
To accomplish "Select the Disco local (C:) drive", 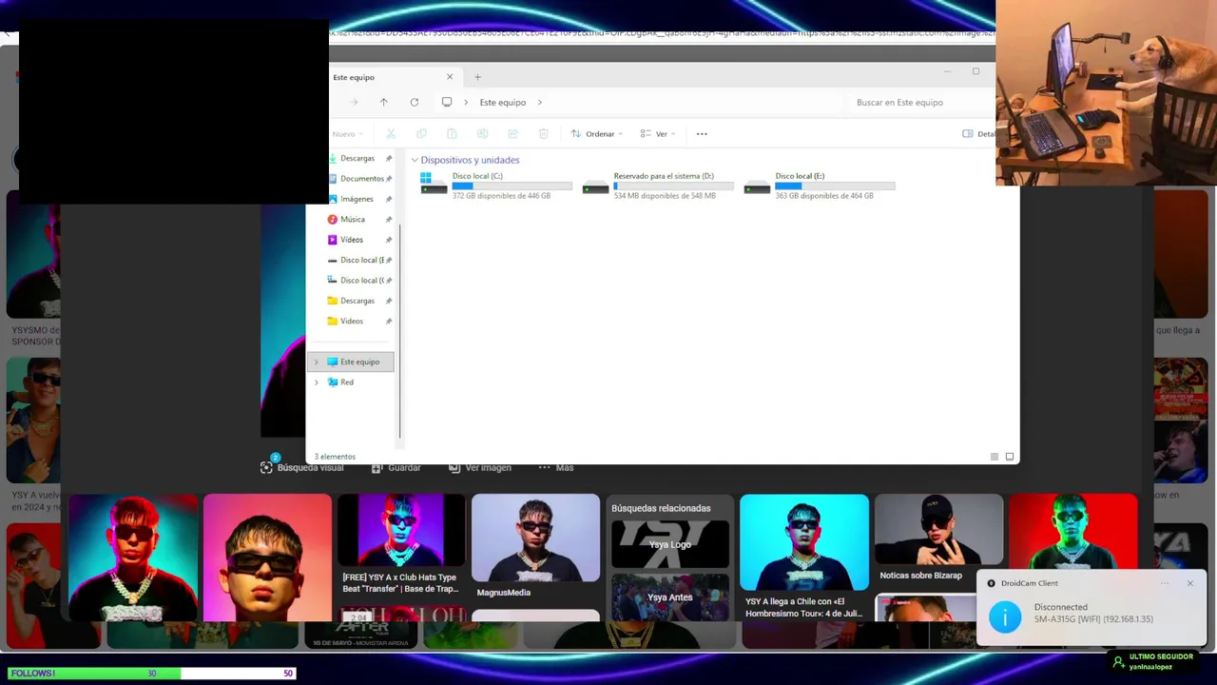I will click(x=496, y=186).
